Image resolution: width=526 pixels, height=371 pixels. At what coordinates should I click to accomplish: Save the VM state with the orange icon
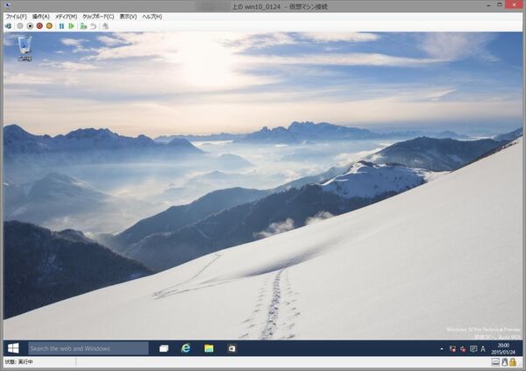point(49,25)
